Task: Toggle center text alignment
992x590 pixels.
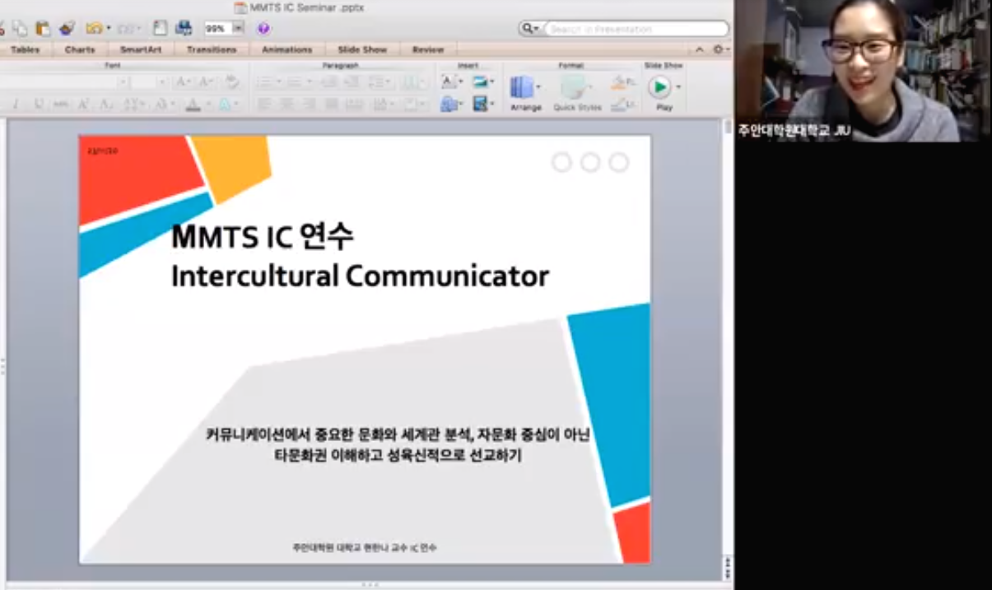Action: pos(287,104)
